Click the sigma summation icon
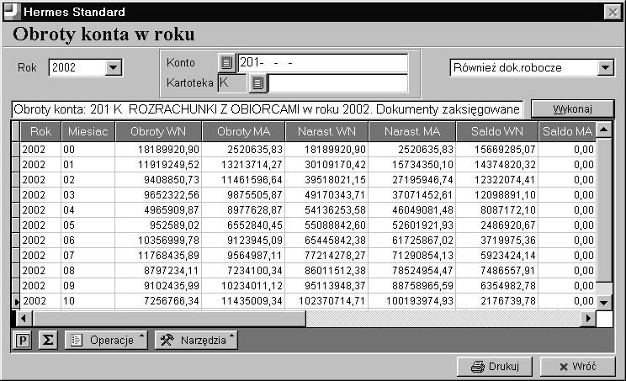626x381 pixels. coord(48,341)
